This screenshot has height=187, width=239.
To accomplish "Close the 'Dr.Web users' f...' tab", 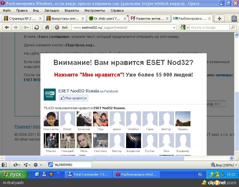I will point(125,19).
